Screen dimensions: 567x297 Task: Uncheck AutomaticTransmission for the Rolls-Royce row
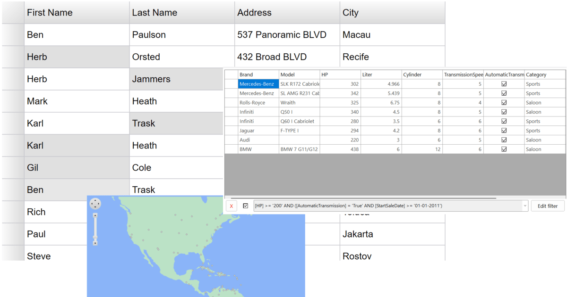coord(504,103)
